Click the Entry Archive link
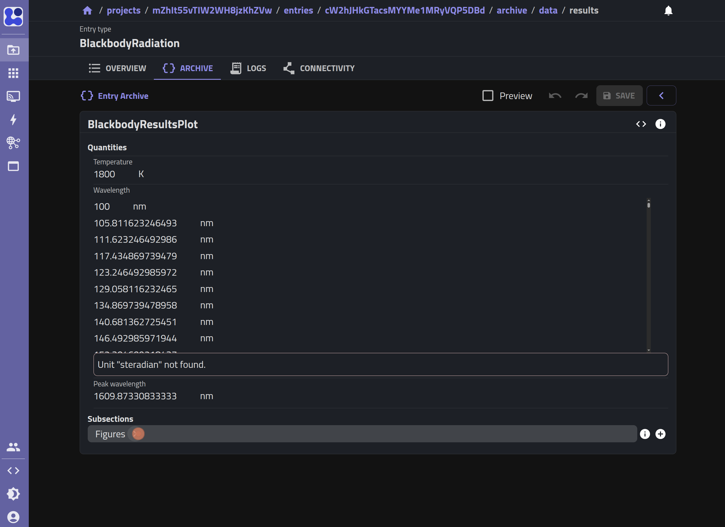The width and height of the screenshot is (725, 527). (123, 96)
